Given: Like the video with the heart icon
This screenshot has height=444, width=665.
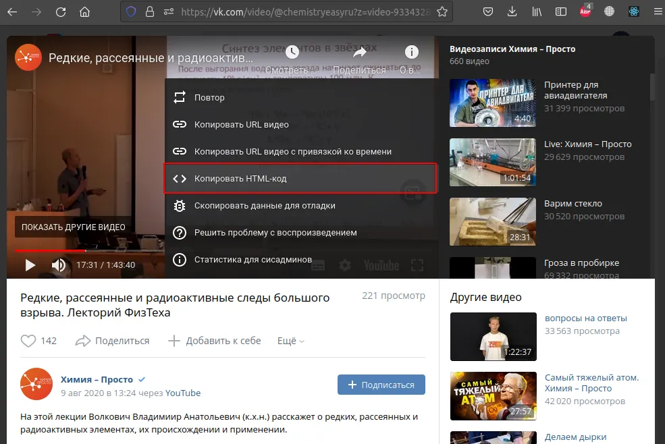Looking at the screenshot, I should coord(28,341).
